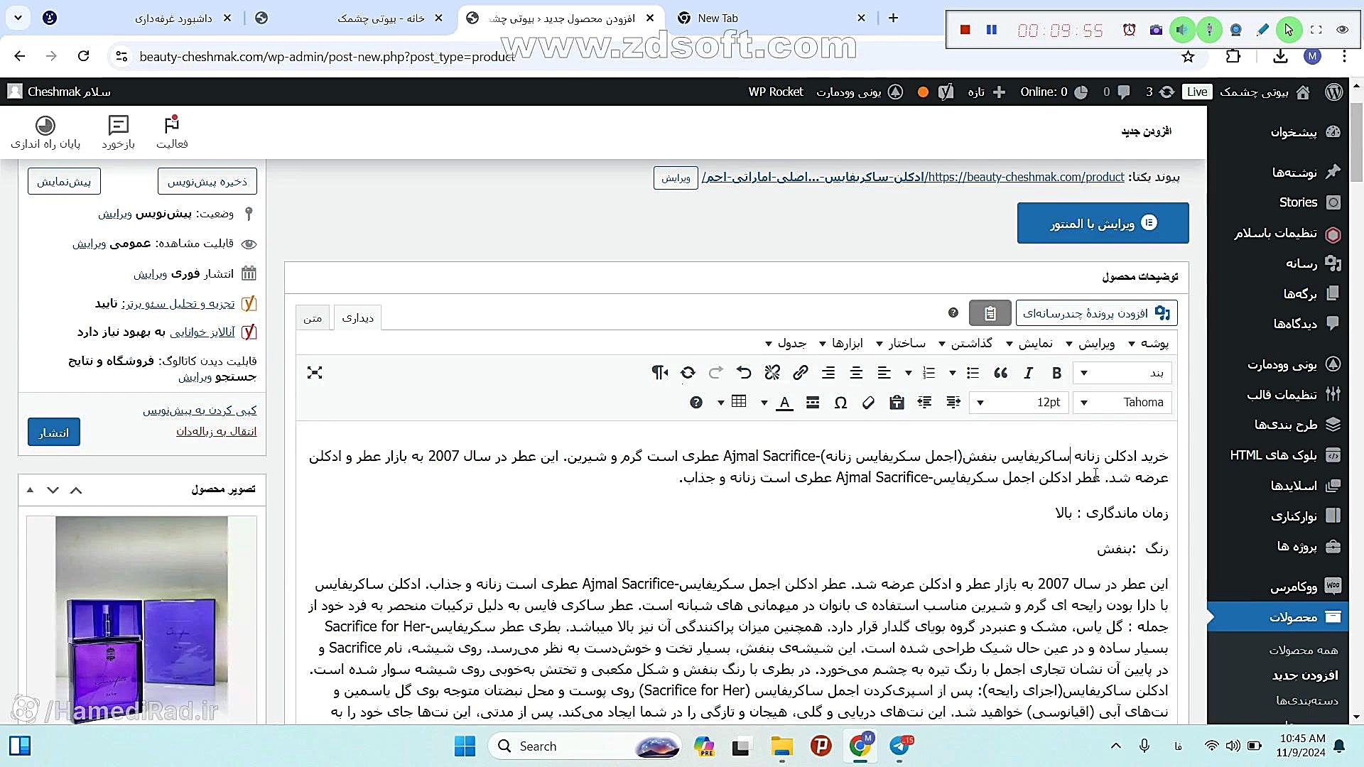The height and width of the screenshot is (767, 1364).
Task: Open the ابزارها tools menu
Action: tap(840, 344)
